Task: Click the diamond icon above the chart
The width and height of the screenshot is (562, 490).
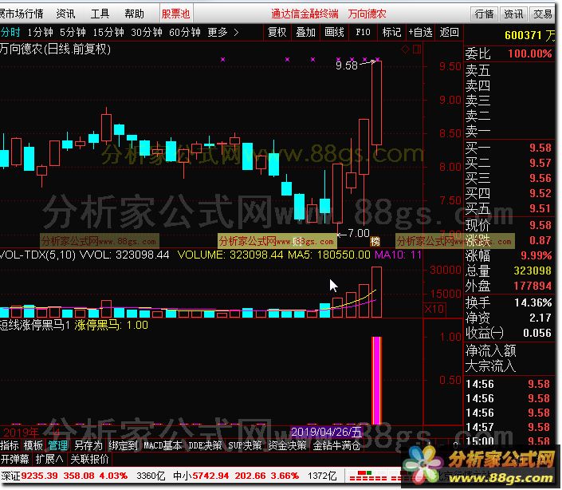Action: 405,49
